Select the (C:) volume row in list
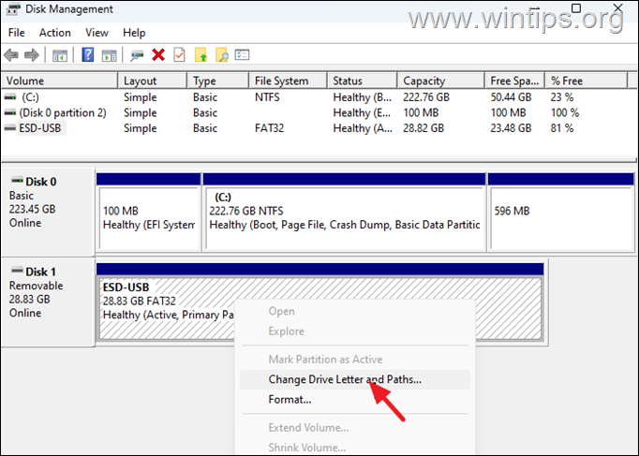This screenshot has width=639, height=456. tap(32, 97)
